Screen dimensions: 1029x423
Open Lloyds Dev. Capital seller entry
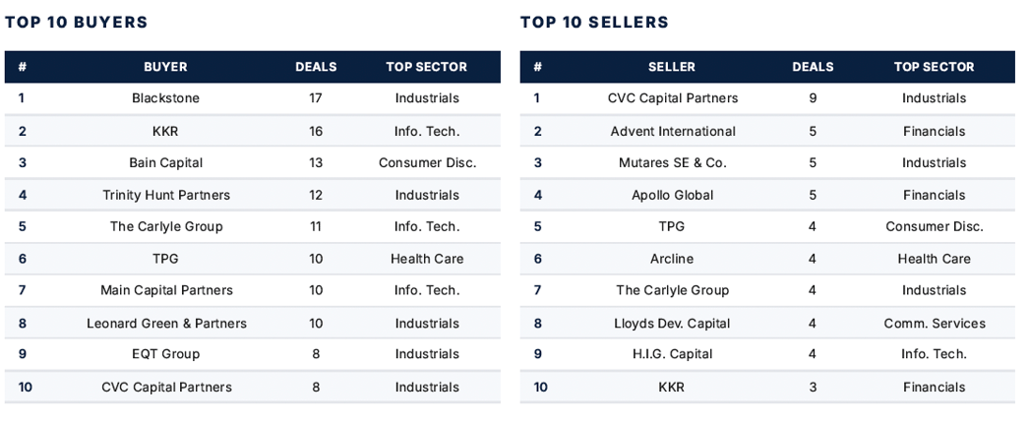click(x=673, y=324)
